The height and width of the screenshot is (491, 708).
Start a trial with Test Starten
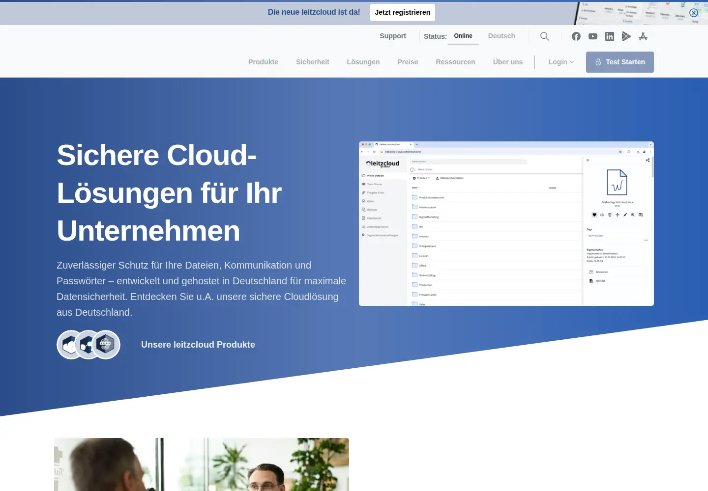(620, 62)
